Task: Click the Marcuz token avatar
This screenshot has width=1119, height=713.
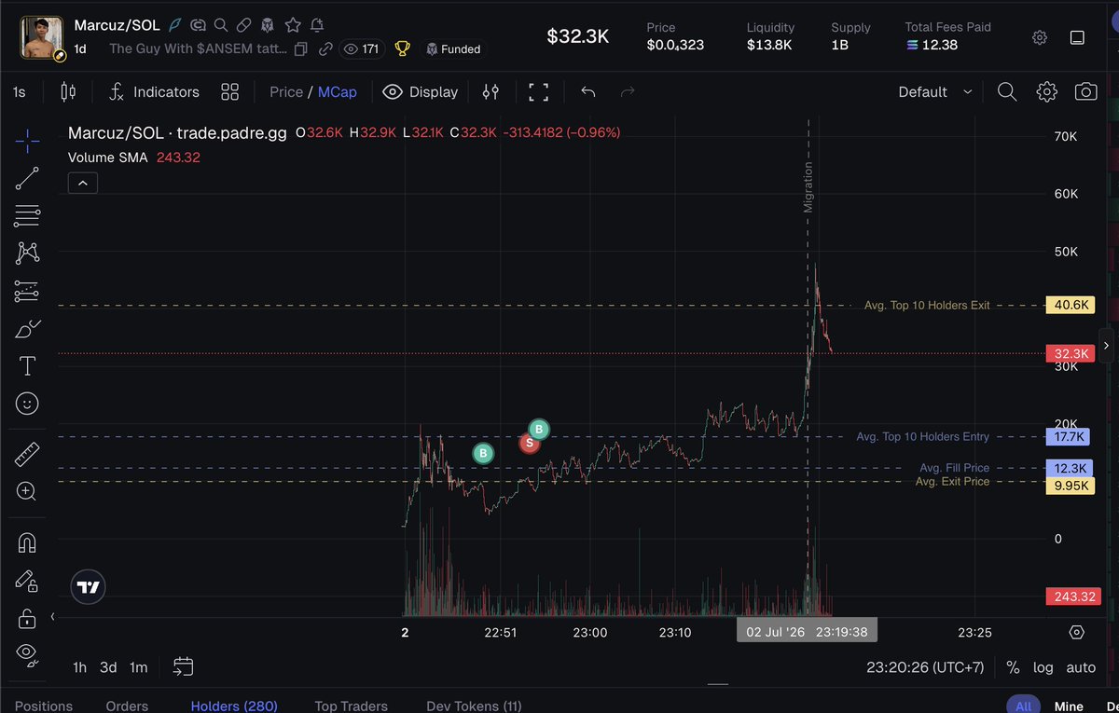Action: click(42, 36)
